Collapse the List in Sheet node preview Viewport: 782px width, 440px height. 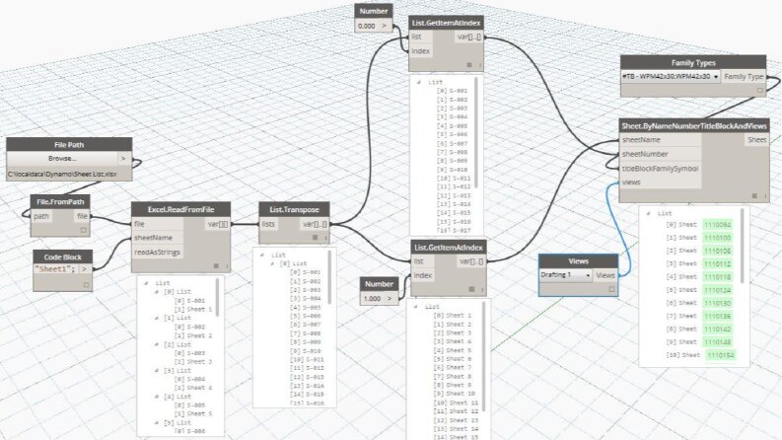click(x=648, y=213)
